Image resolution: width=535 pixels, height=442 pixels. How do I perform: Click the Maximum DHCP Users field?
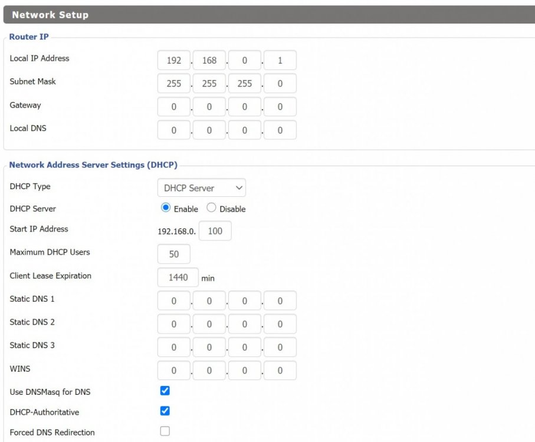[x=173, y=254]
